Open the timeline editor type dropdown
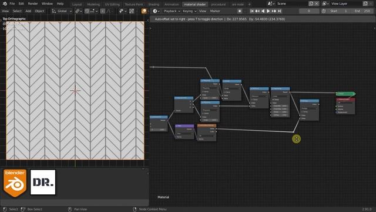Image resolution: width=376 pixels, height=212 pixels. [156, 11]
